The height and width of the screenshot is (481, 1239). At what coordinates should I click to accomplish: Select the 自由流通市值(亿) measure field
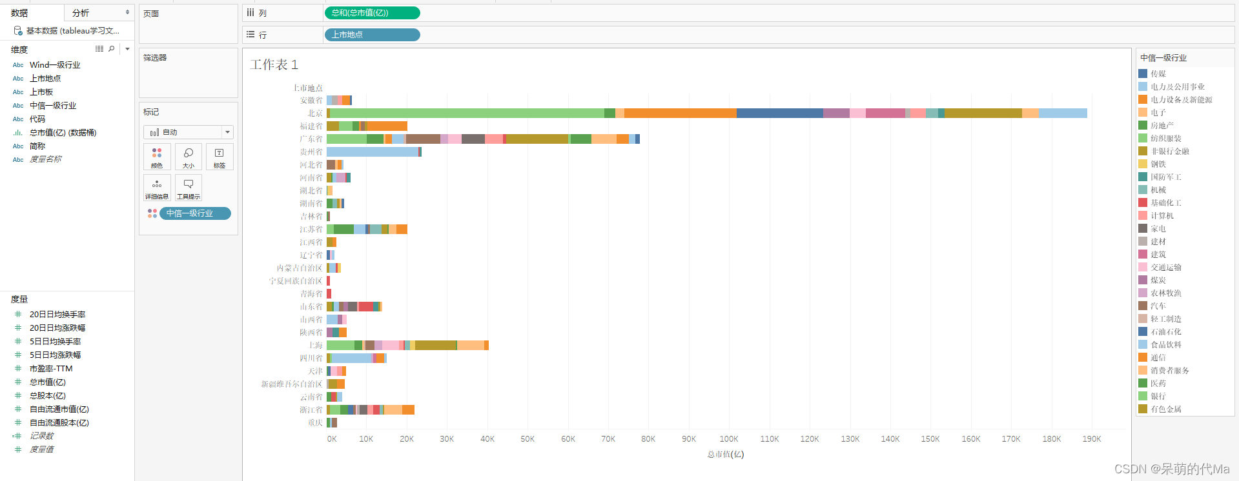coord(59,409)
